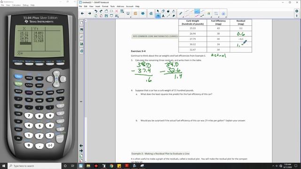Select the Text tool A
The height and width of the screenshot is (169, 301).
(163, 16)
